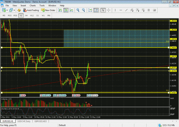Switch to bar chart view
This screenshot has height=127, width=179.
[60, 10]
